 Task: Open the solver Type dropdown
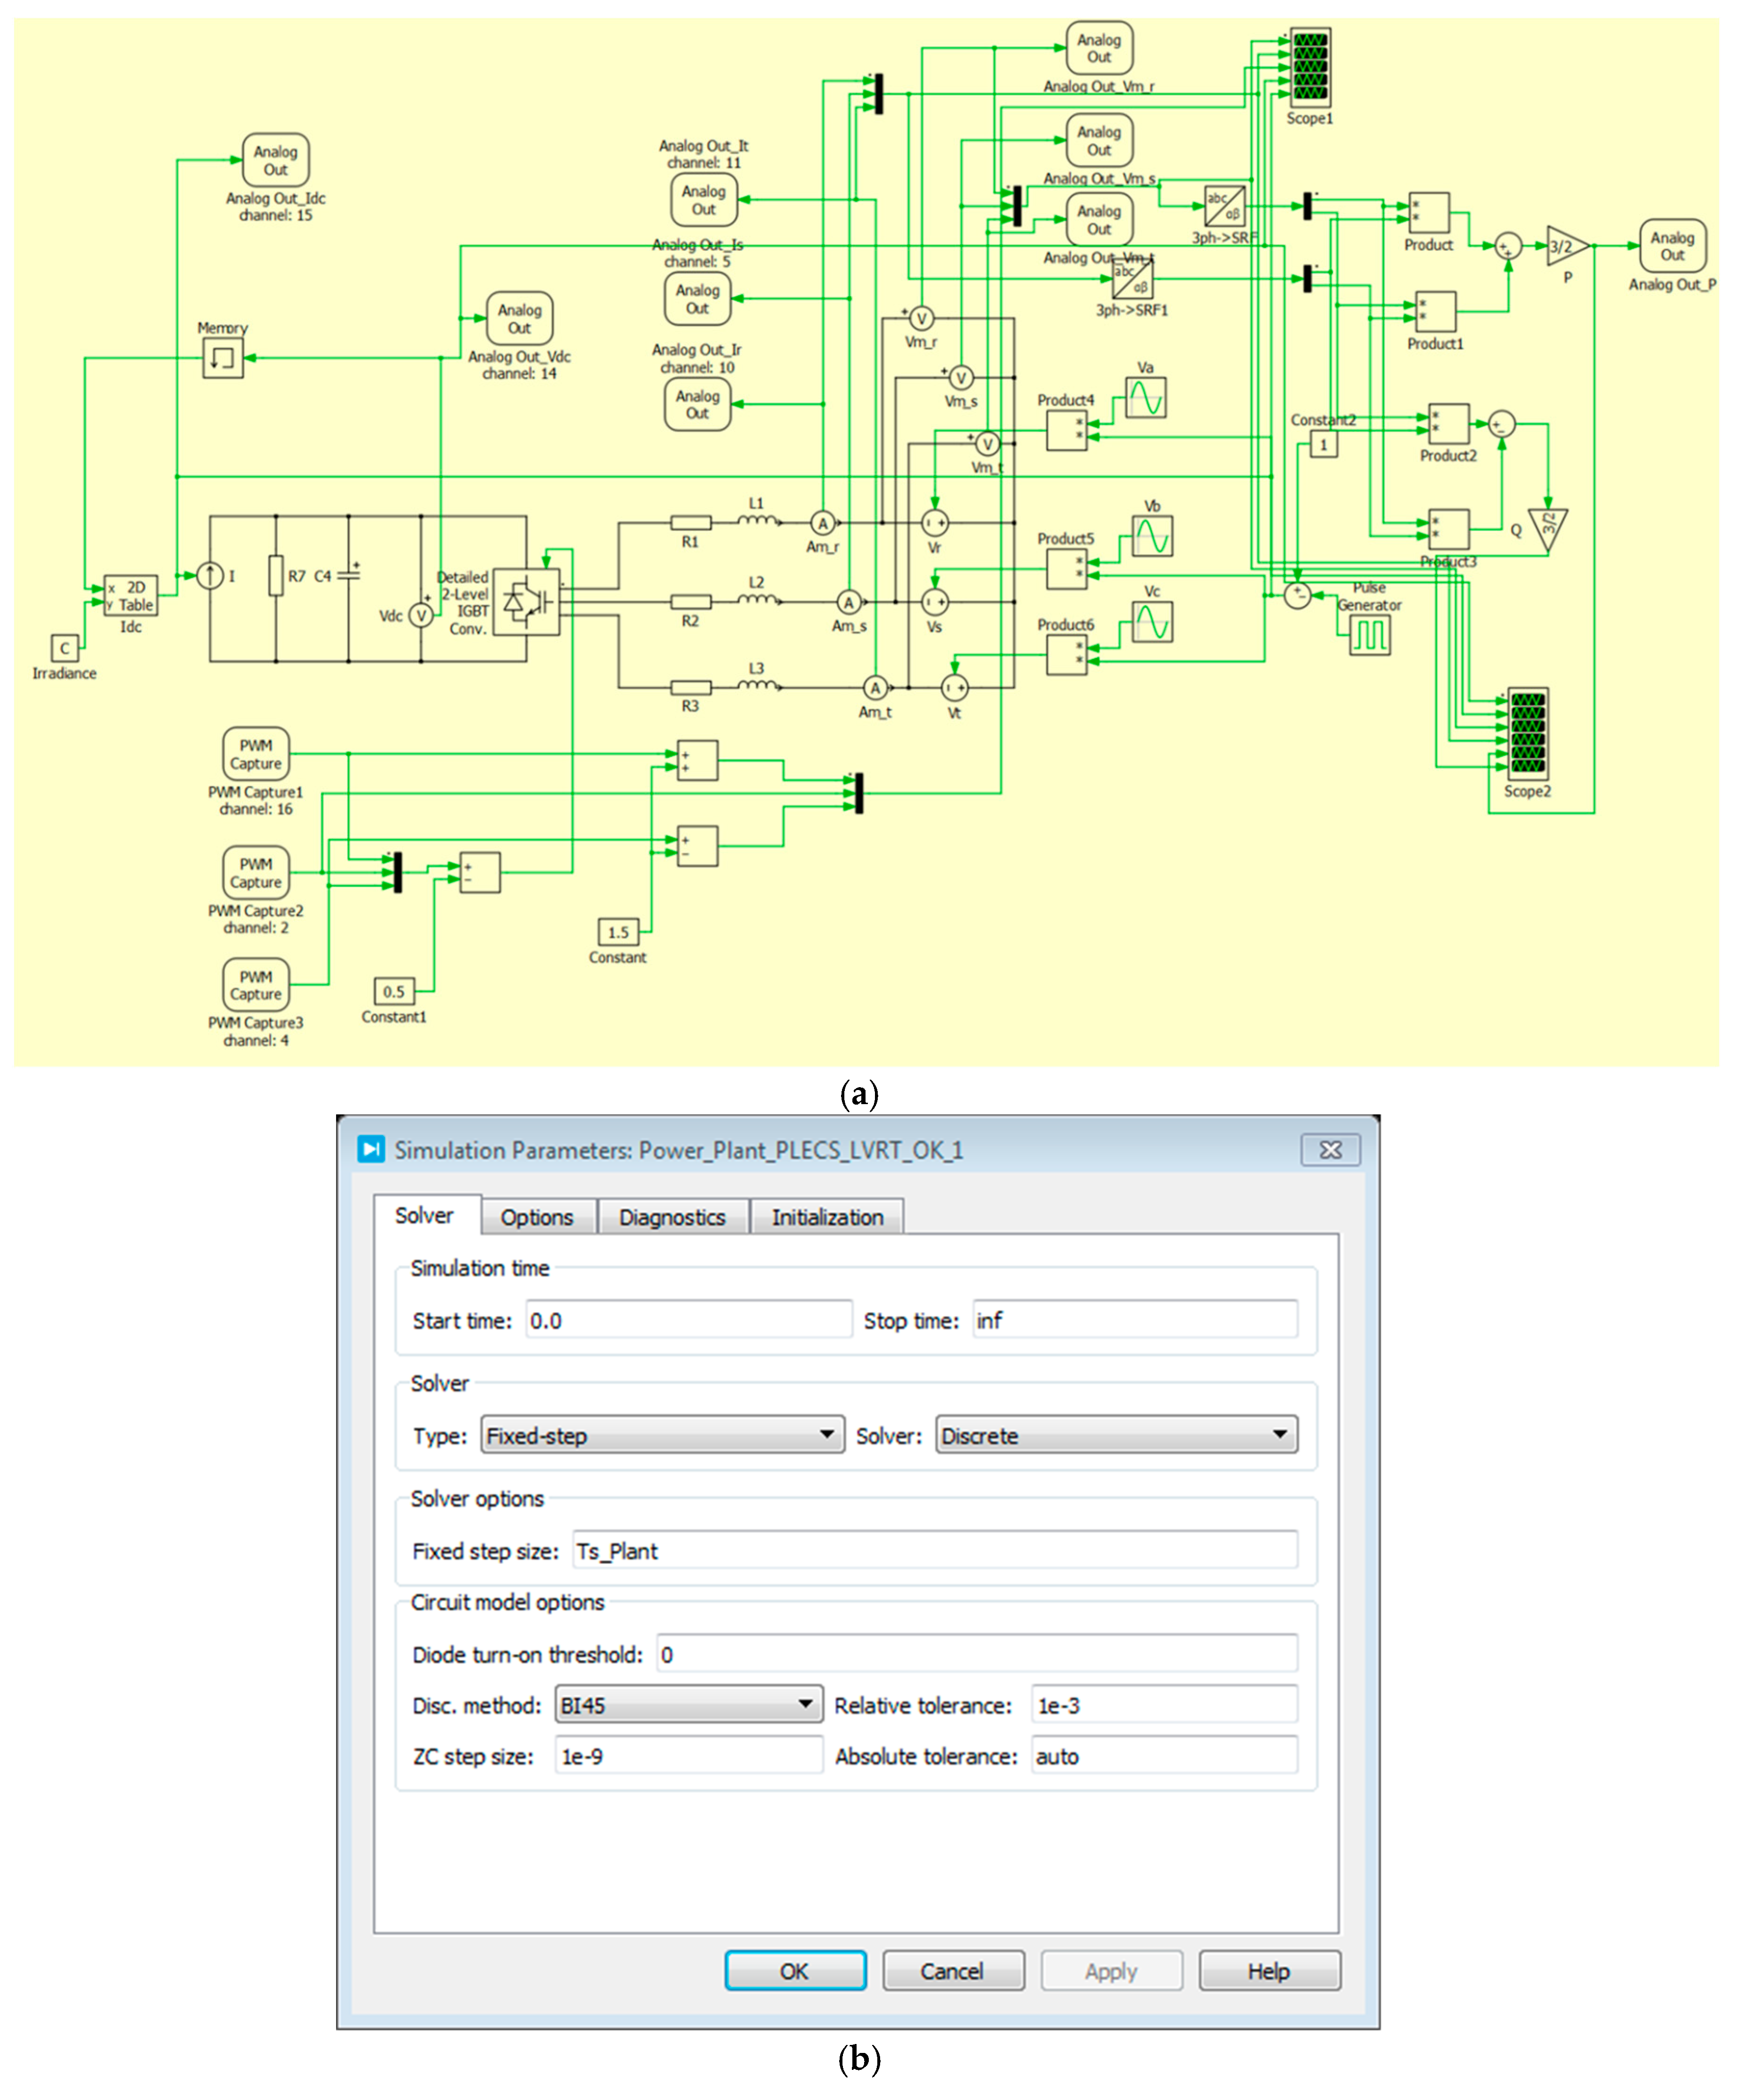point(662,1435)
